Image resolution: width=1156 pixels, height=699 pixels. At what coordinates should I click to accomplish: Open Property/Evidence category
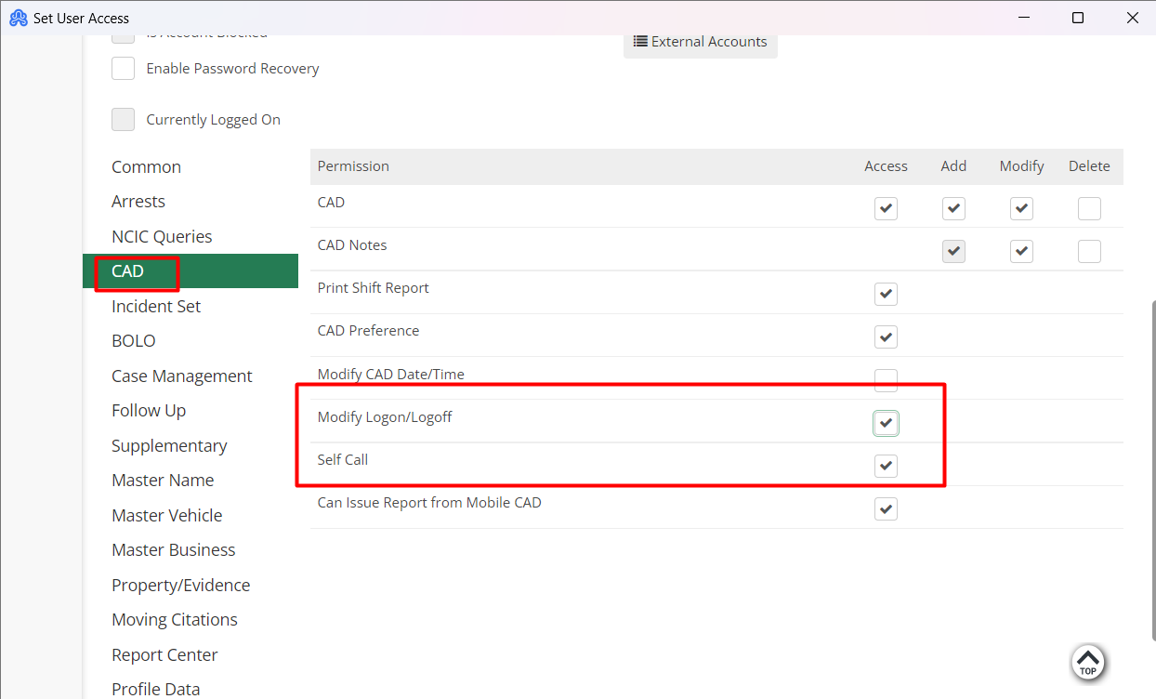(x=181, y=586)
